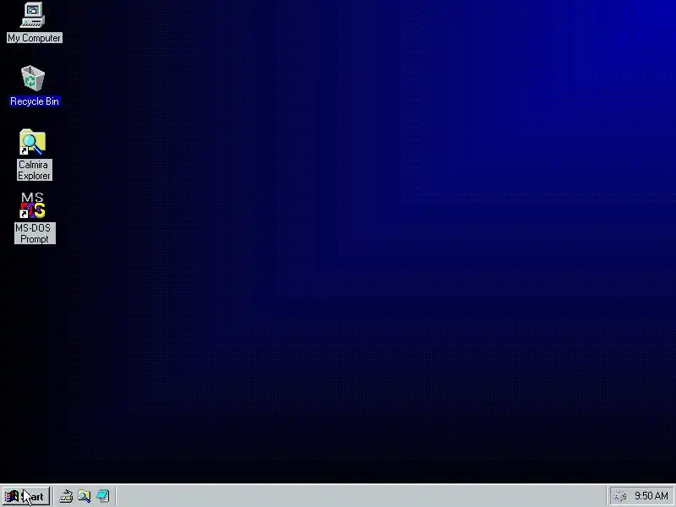Click the 'Calmira Explorer' label text
This screenshot has height=507, width=676.
pyautogui.click(x=34, y=170)
